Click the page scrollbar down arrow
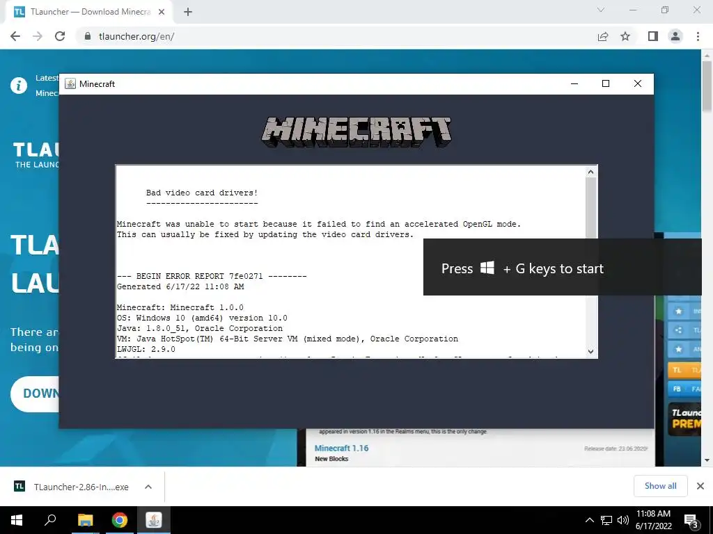This screenshot has width=713, height=534. click(x=707, y=460)
